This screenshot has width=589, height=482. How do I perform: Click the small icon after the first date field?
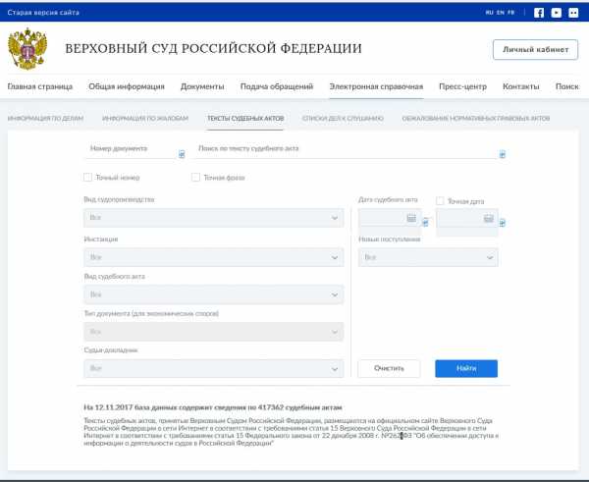(425, 223)
